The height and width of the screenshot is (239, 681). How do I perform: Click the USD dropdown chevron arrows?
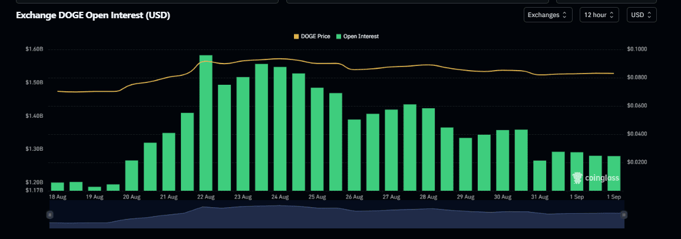pyautogui.click(x=649, y=15)
